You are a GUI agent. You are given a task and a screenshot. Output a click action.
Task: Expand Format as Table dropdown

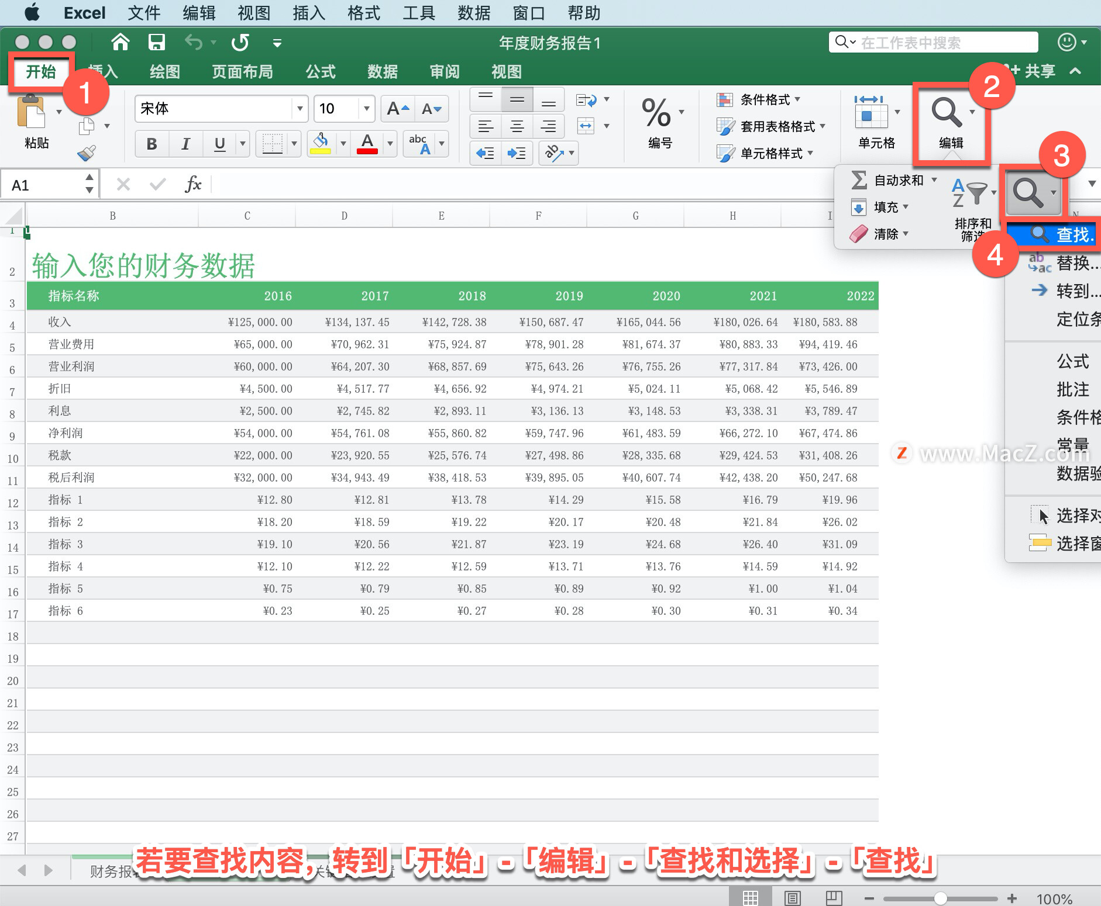point(823,126)
